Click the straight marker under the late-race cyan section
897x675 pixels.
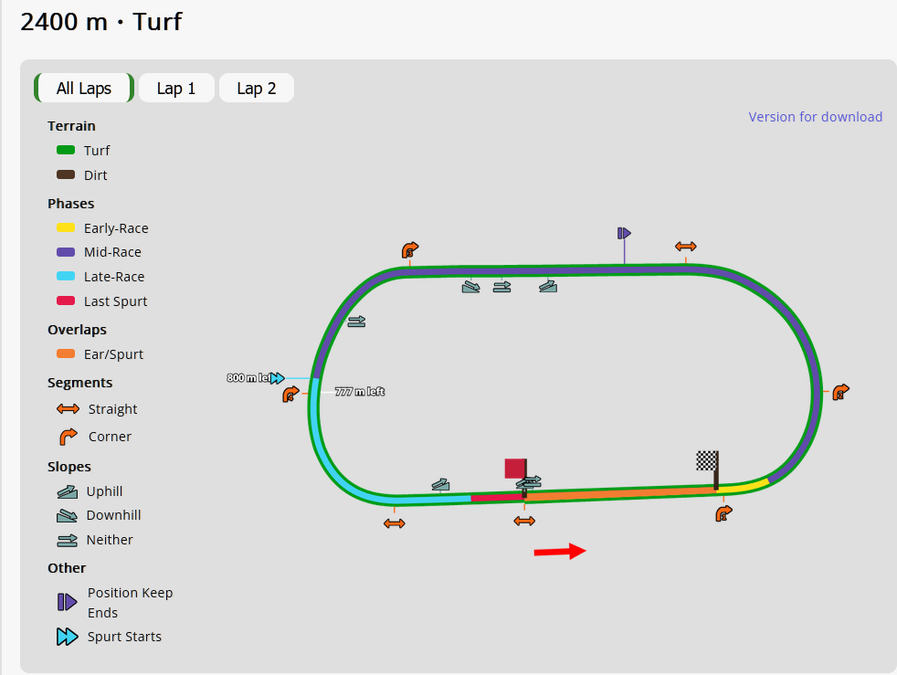395,523
